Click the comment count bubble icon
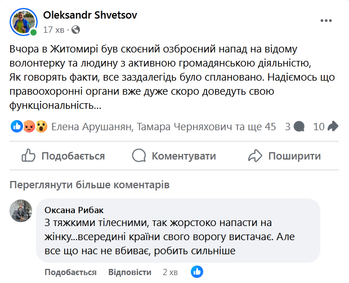 tap(299, 127)
